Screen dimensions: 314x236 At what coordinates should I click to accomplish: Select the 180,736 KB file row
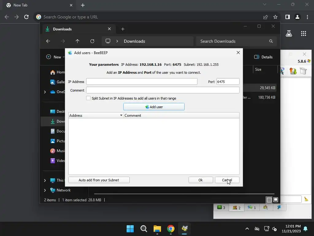point(259,97)
